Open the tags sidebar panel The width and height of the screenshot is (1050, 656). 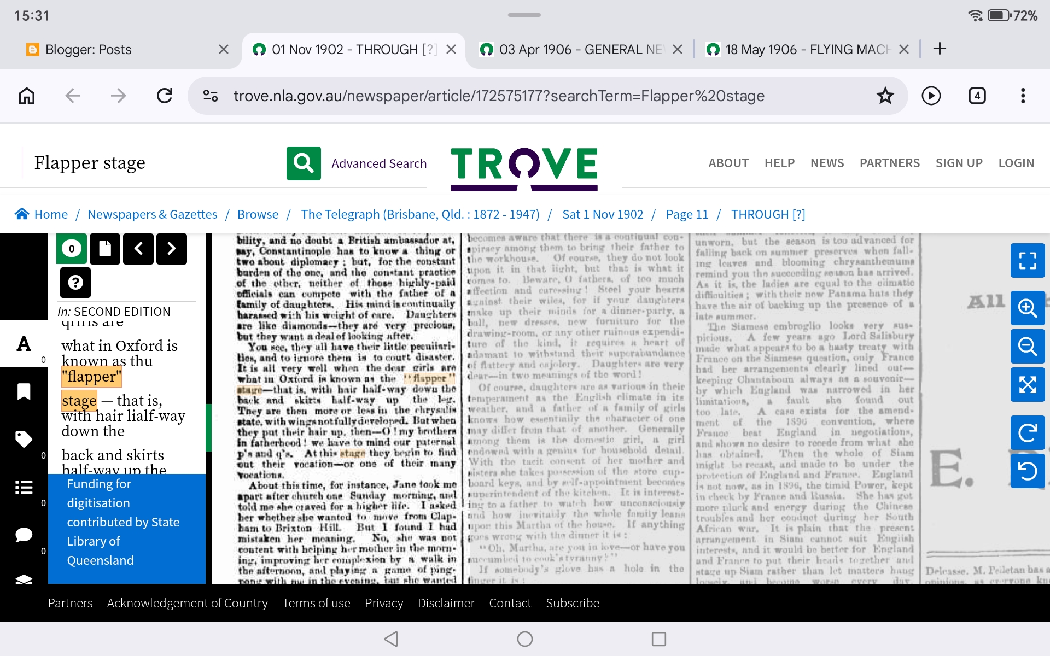pos(24,439)
